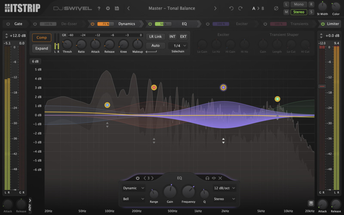The image size is (344, 215).
Task: Solo the EQ band with headphones icon
Action: point(207,178)
